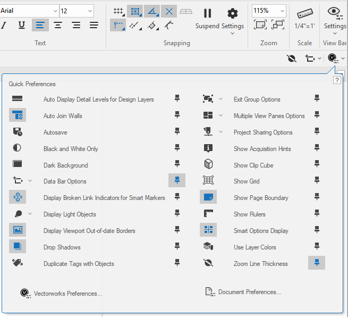This screenshot has height=317, width=348.
Task: Pin Show Rulers to the toolbar
Action: 317,213
